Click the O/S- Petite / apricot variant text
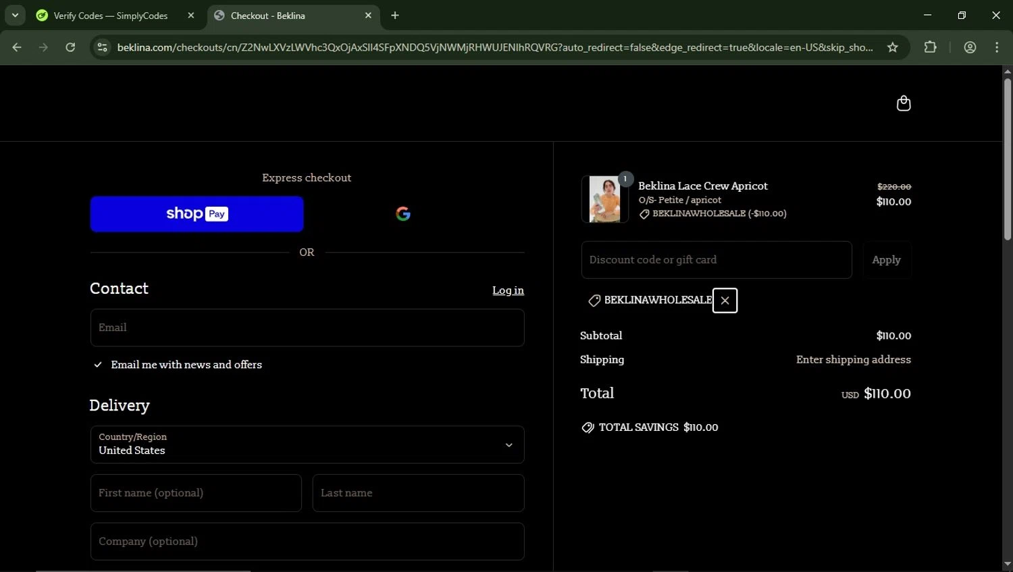This screenshot has height=572, width=1013. click(680, 200)
